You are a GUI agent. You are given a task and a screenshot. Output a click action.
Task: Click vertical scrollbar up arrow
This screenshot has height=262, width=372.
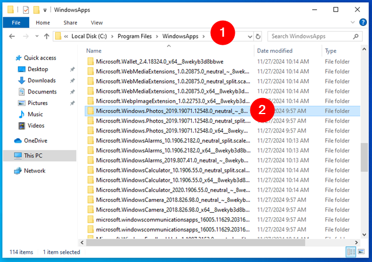364,49
